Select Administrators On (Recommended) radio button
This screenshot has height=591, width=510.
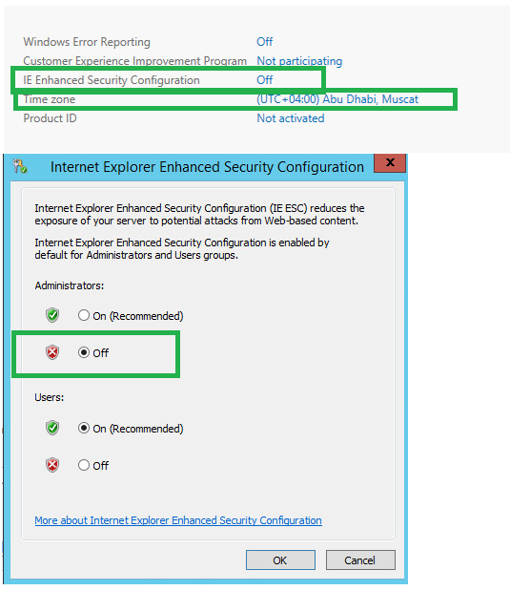[x=84, y=315]
